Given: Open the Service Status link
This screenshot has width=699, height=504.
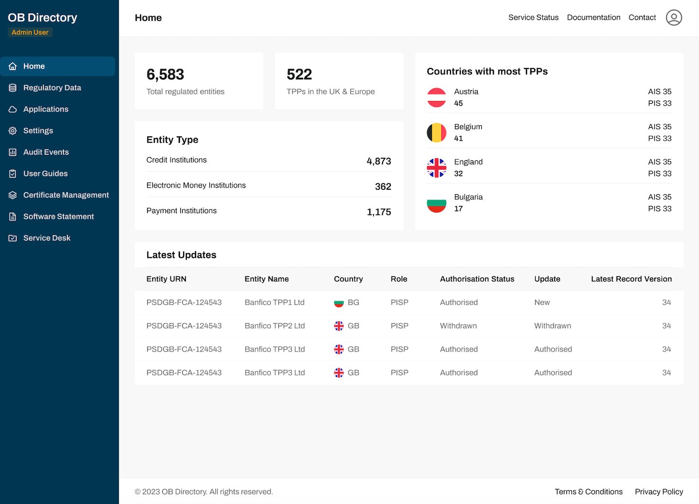Looking at the screenshot, I should pos(533,17).
